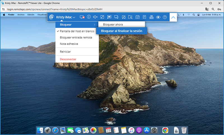
Task: Collapse the RemotePC toolbar with the arrow
Action: point(173,17)
